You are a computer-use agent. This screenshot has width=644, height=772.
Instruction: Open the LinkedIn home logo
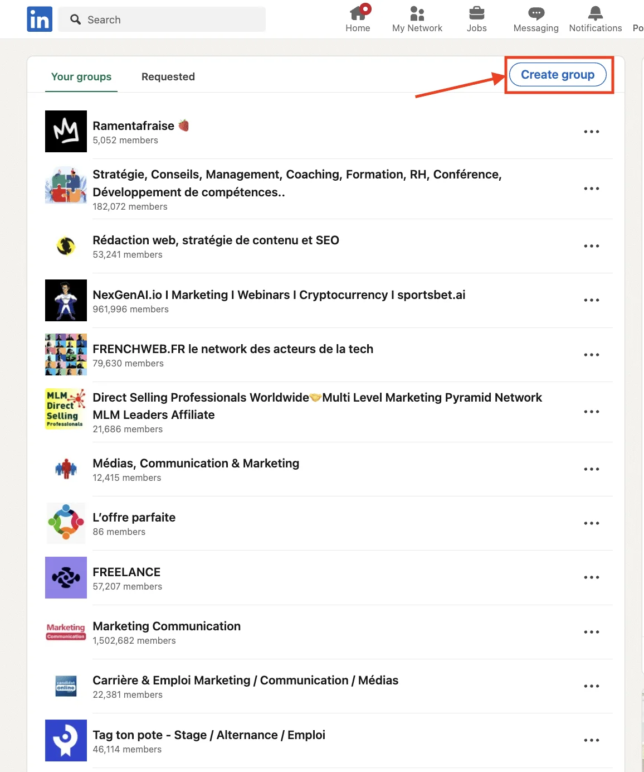[x=40, y=19]
